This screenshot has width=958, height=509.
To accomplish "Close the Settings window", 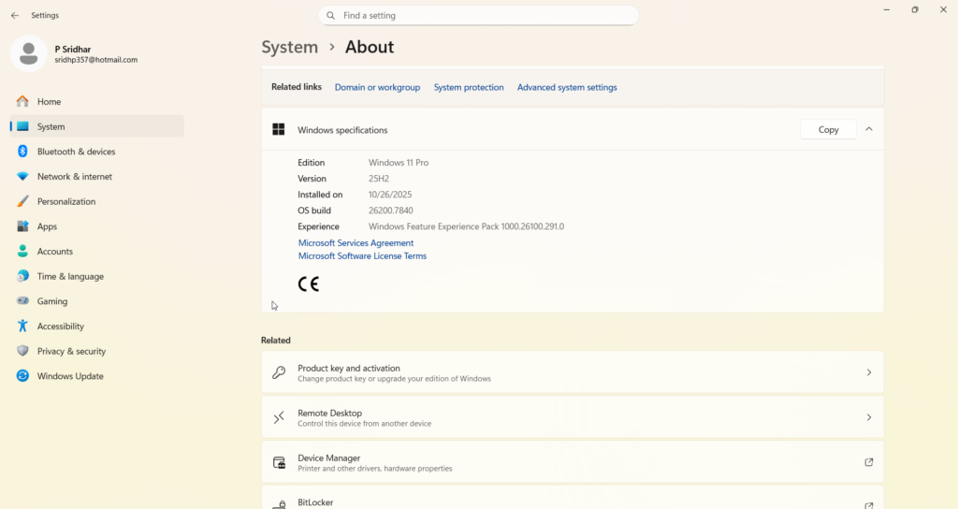I will [x=943, y=9].
